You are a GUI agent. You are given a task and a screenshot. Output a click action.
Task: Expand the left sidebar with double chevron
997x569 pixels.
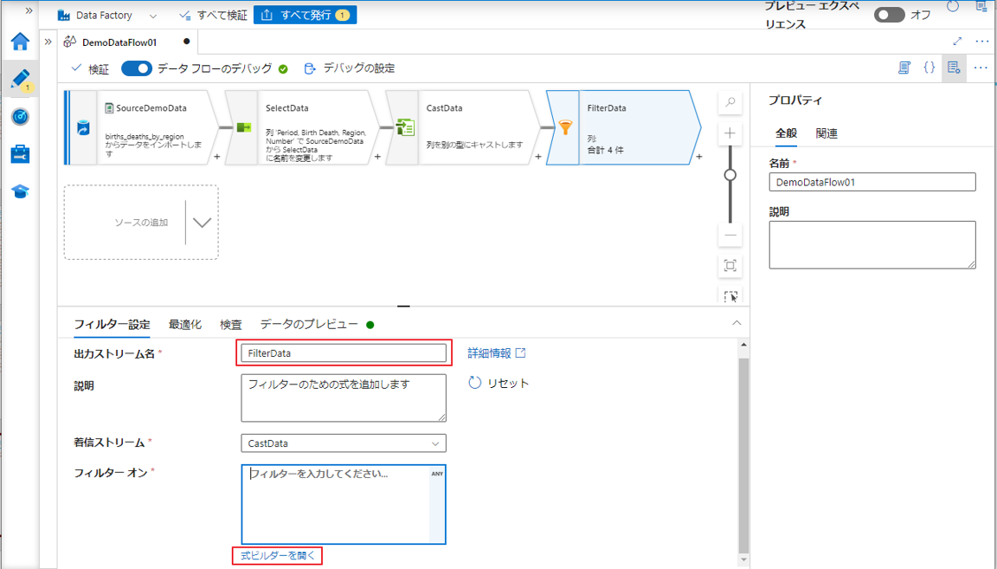click(29, 10)
